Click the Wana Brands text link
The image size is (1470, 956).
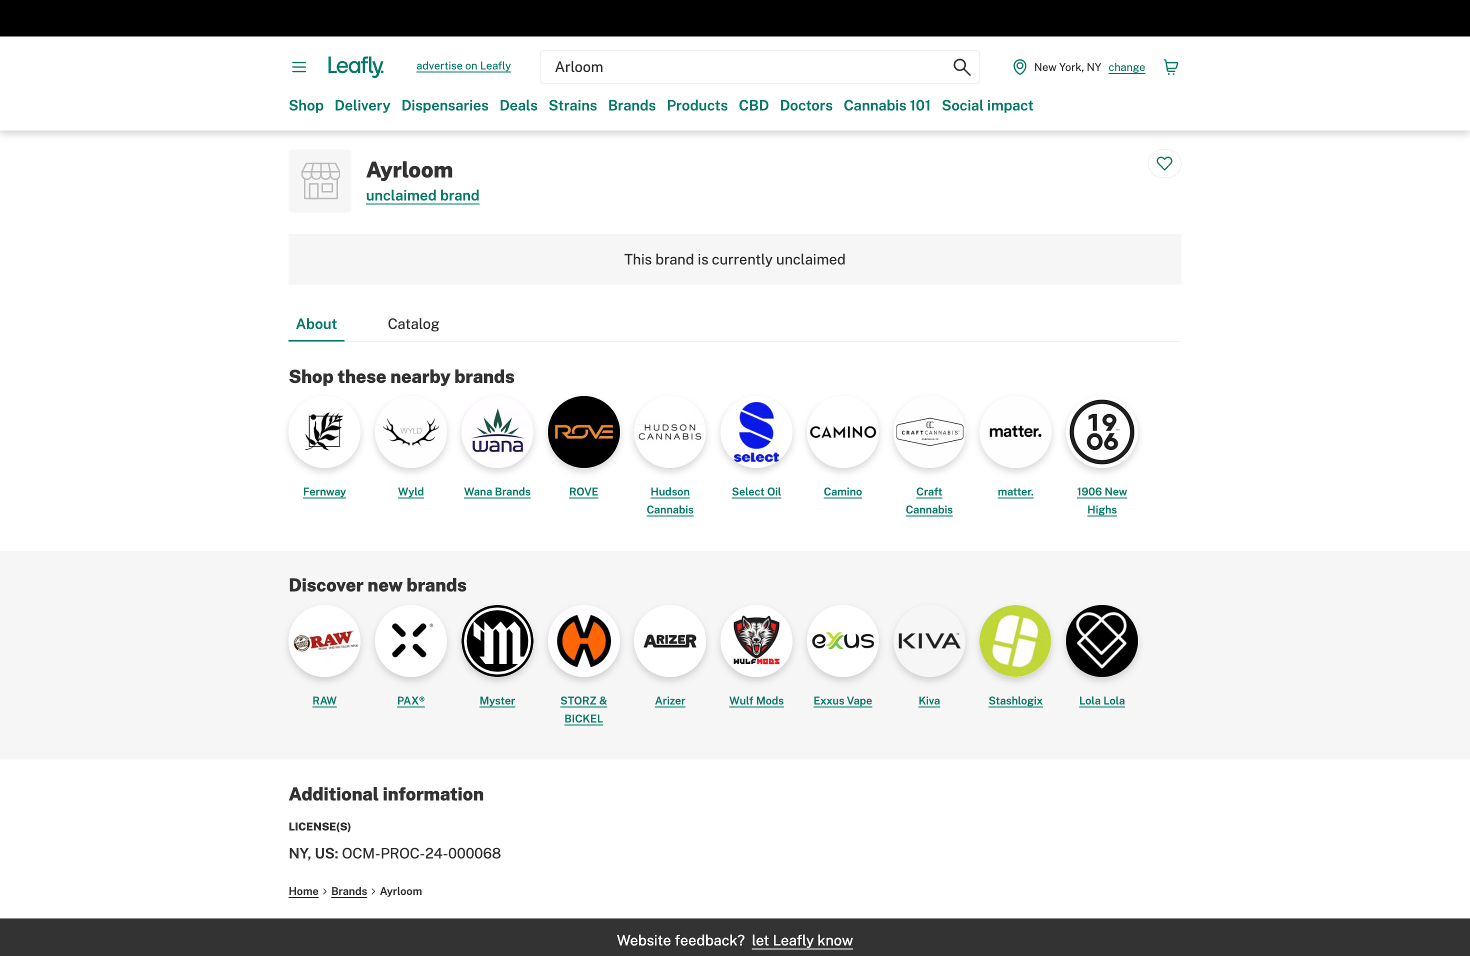pyautogui.click(x=497, y=491)
